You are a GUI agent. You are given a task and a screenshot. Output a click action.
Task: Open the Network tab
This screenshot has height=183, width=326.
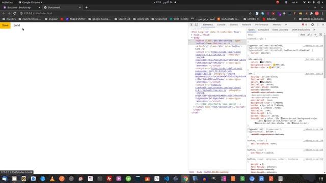pyautogui.click(x=246, y=25)
